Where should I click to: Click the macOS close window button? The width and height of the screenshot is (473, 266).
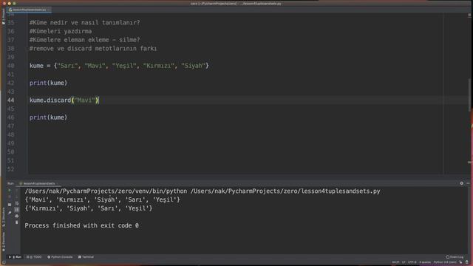point(4,3)
